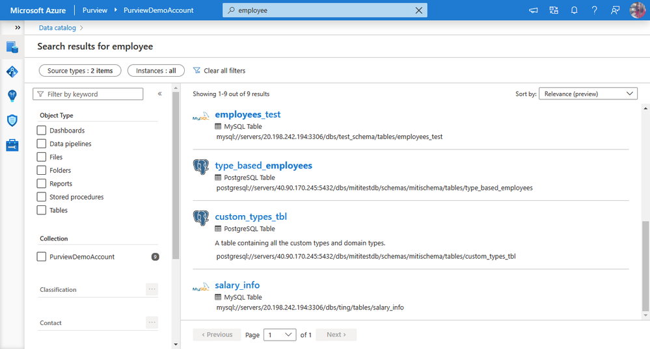The image size is (650, 349).
Task: Open the Data map sidebar icon
Action: pyautogui.click(x=12, y=71)
